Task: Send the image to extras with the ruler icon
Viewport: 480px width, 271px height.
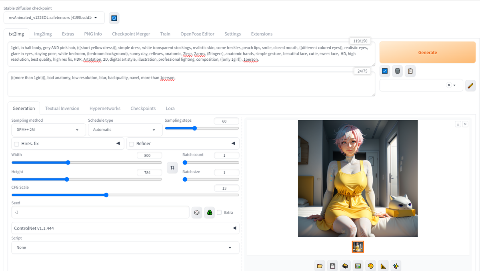Action: [383, 266]
